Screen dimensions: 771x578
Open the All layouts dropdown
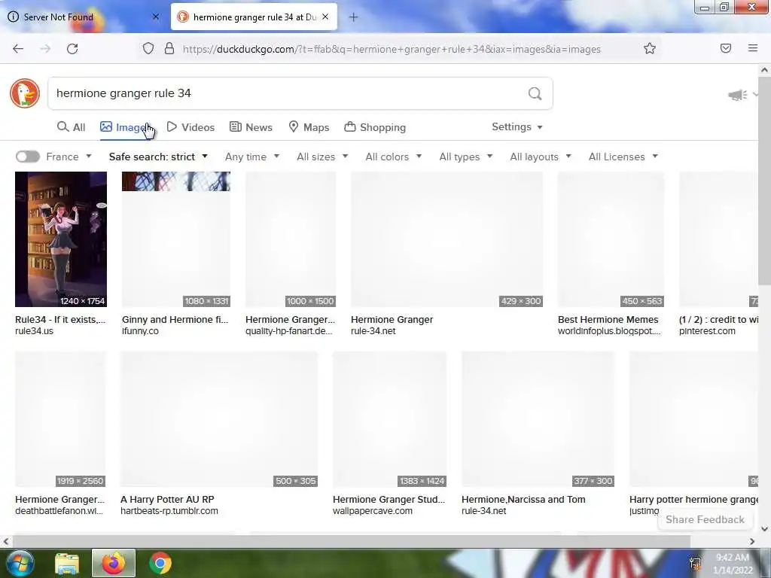point(541,157)
